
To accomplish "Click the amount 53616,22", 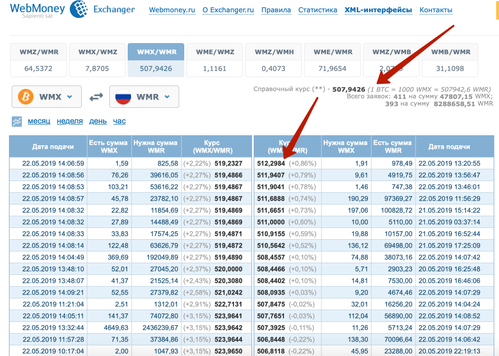I will [x=164, y=187].
